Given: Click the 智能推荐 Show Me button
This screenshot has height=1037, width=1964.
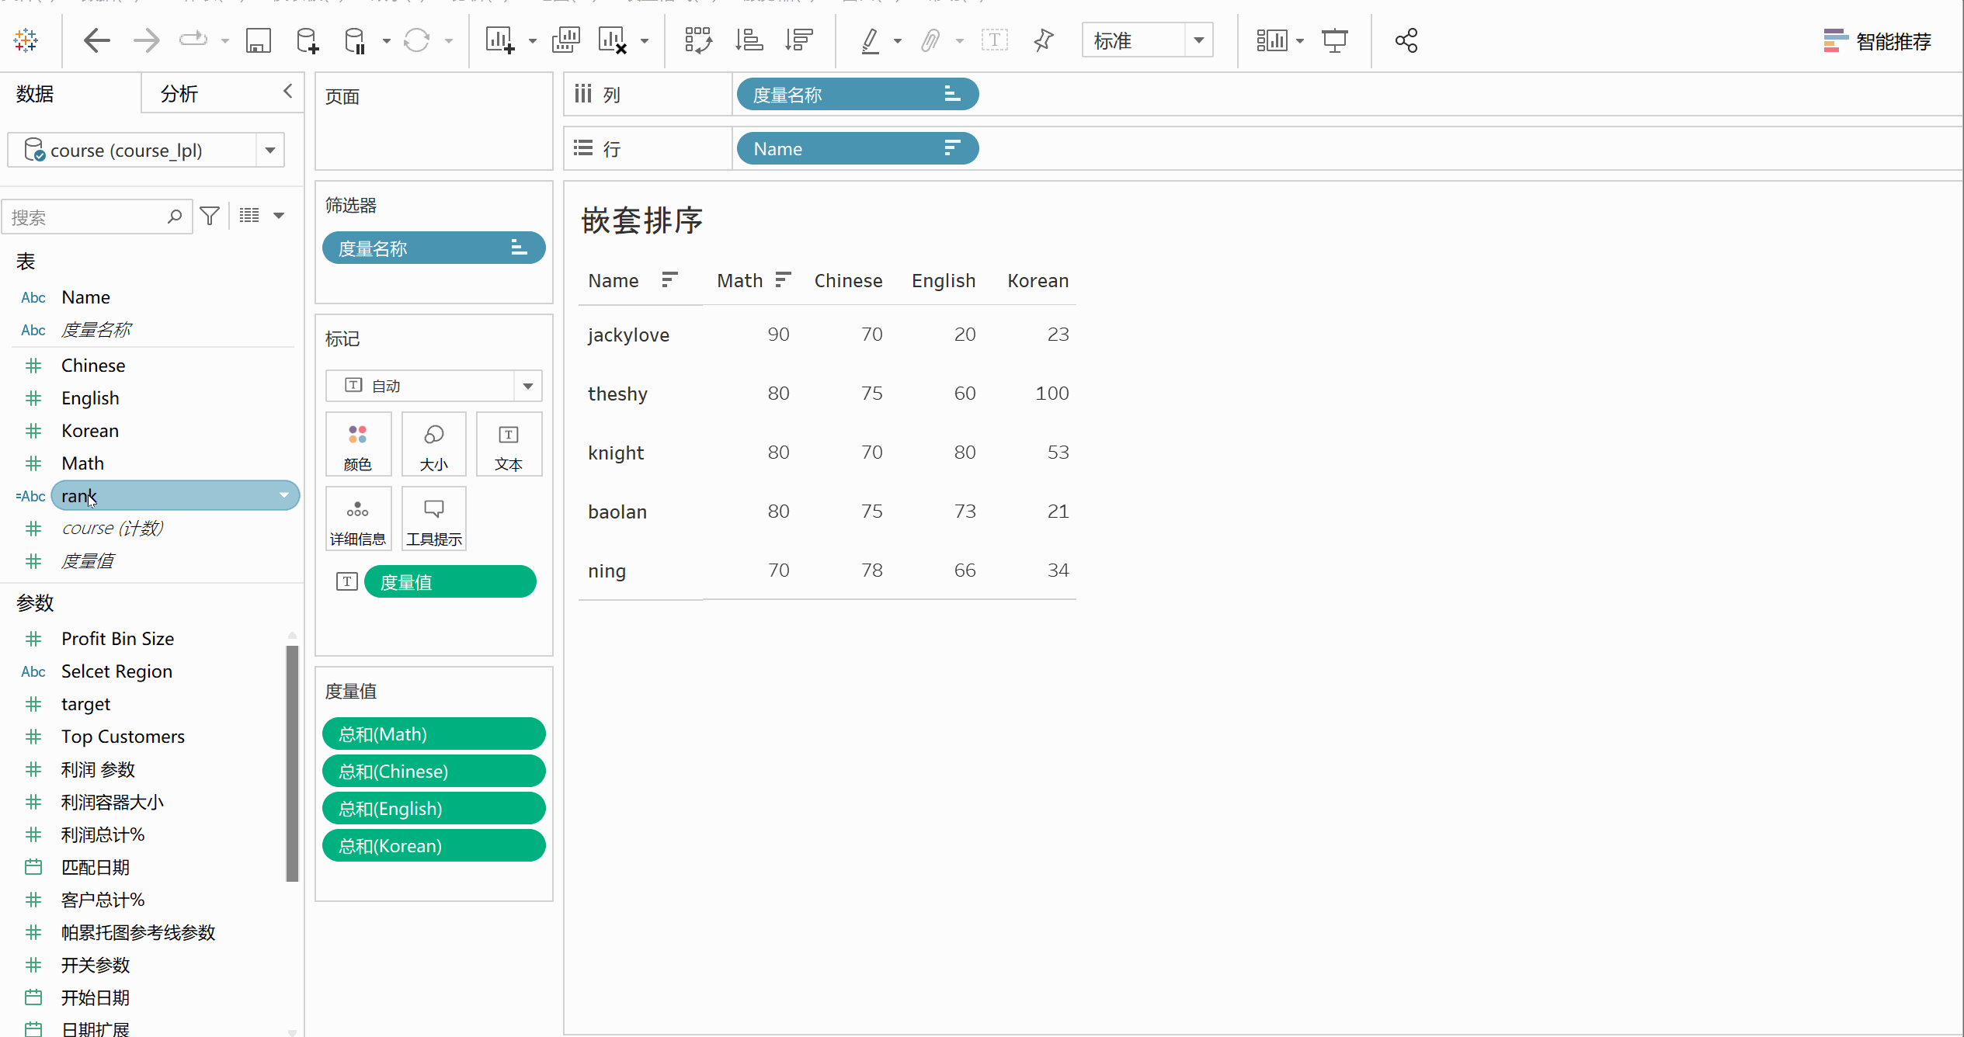Looking at the screenshot, I should coord(1877,41).
